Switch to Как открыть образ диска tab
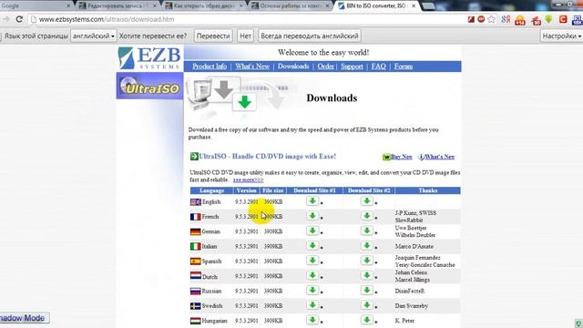 204,6
